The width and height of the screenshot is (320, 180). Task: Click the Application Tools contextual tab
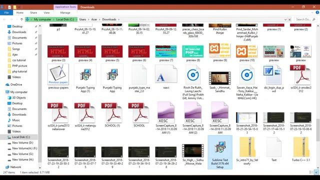pyautogui.click(x=65, y=7)
